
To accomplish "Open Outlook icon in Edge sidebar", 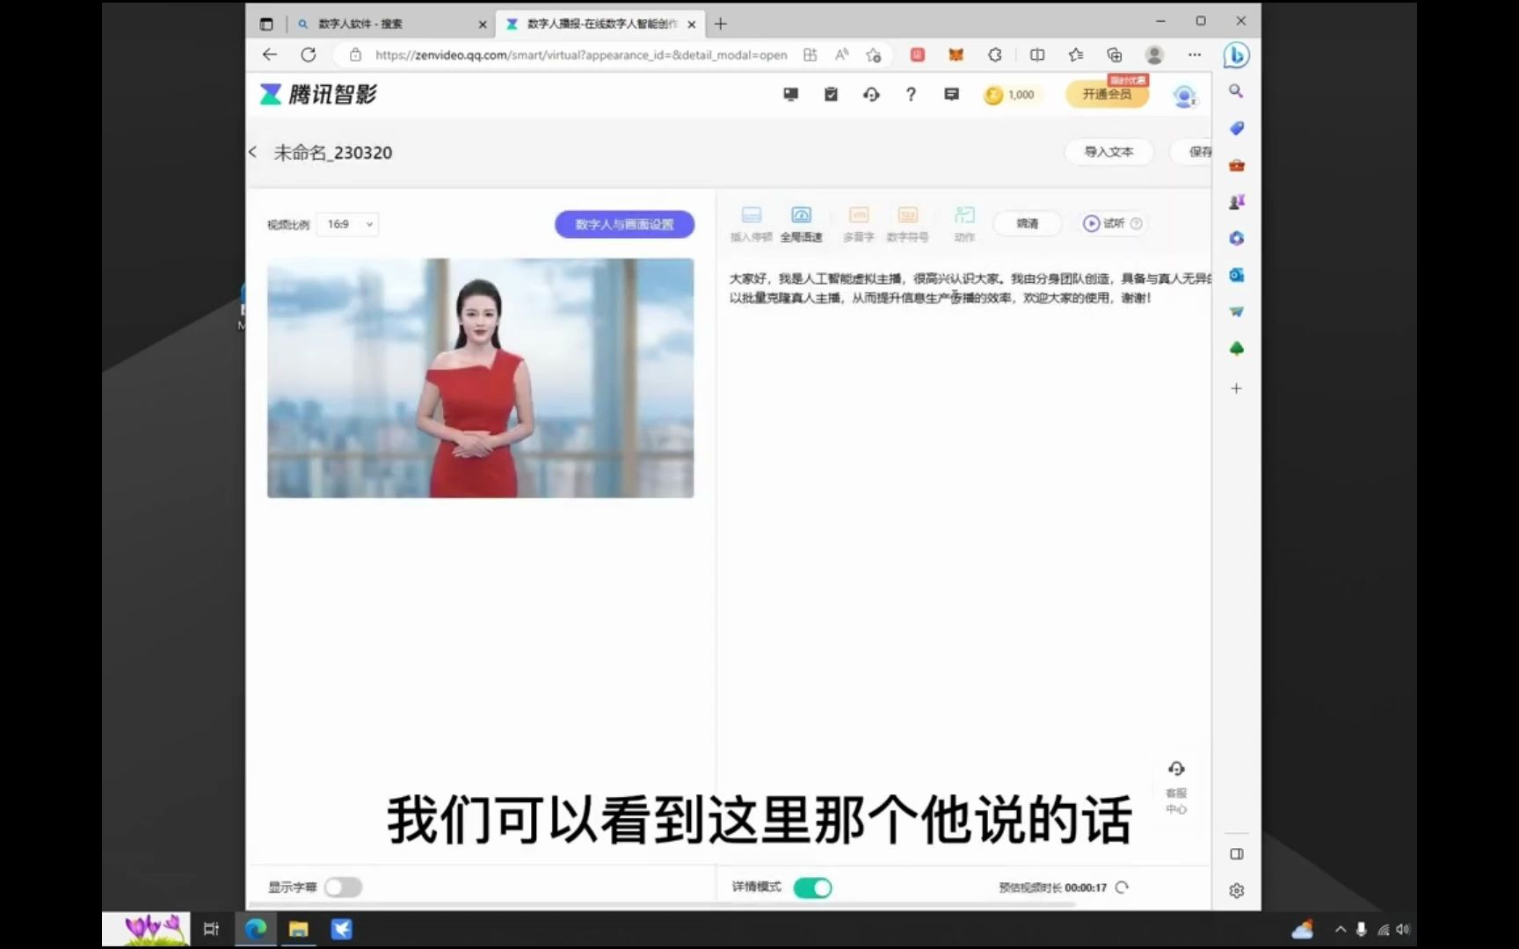I will pos(1236,275).
